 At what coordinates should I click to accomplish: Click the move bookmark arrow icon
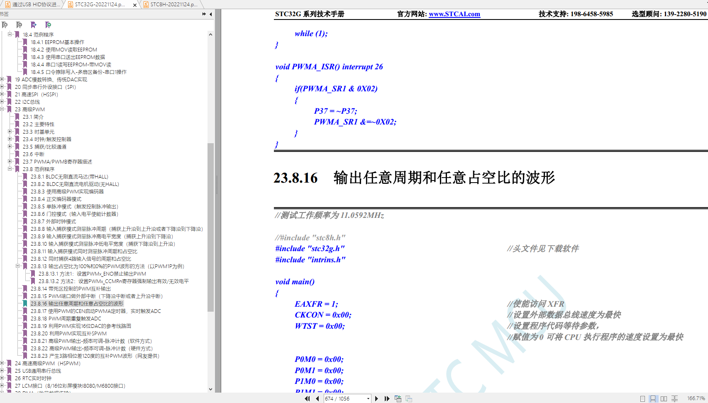(34, 25)
